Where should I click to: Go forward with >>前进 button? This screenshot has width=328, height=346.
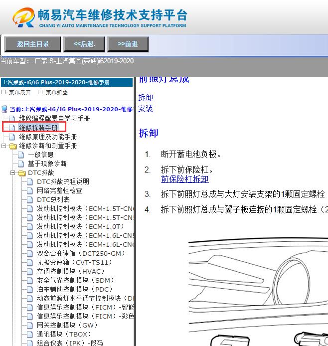pyautogui.click(x=128, y=44)
